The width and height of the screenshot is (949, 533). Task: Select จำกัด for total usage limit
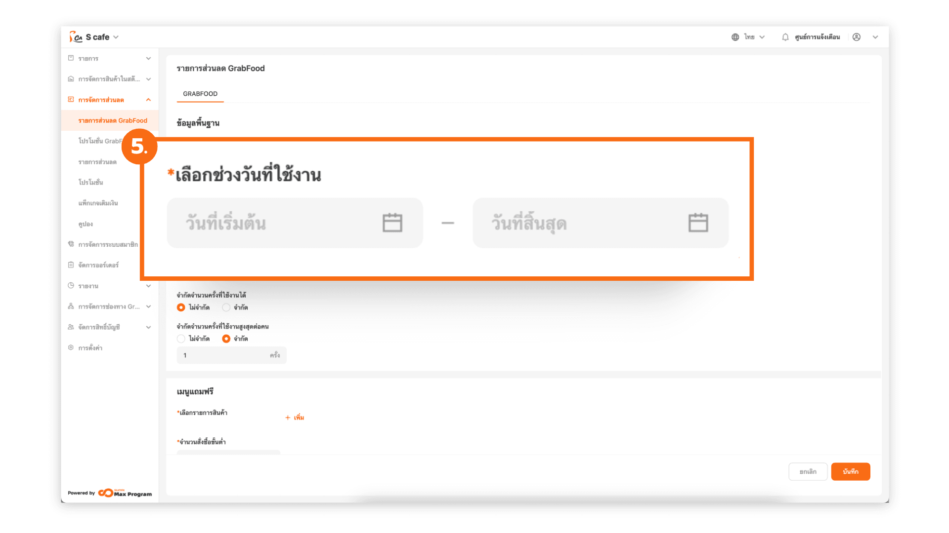226,307
